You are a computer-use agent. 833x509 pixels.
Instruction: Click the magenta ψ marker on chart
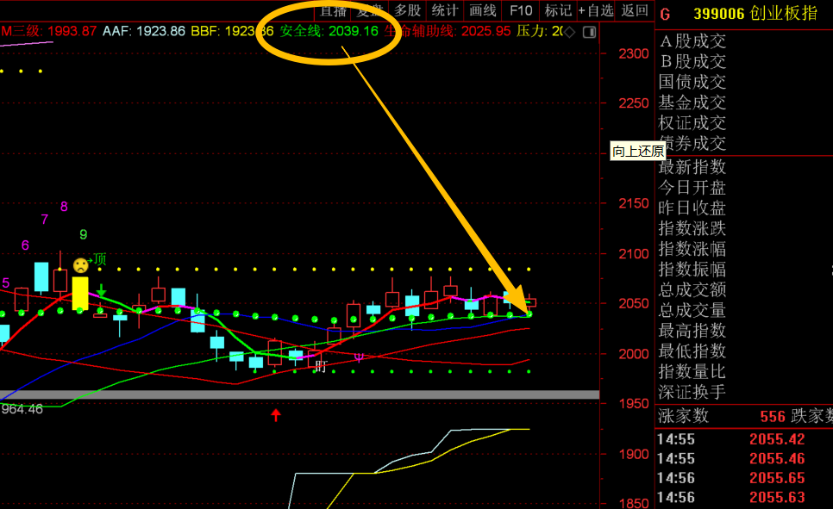coord(359,357)
